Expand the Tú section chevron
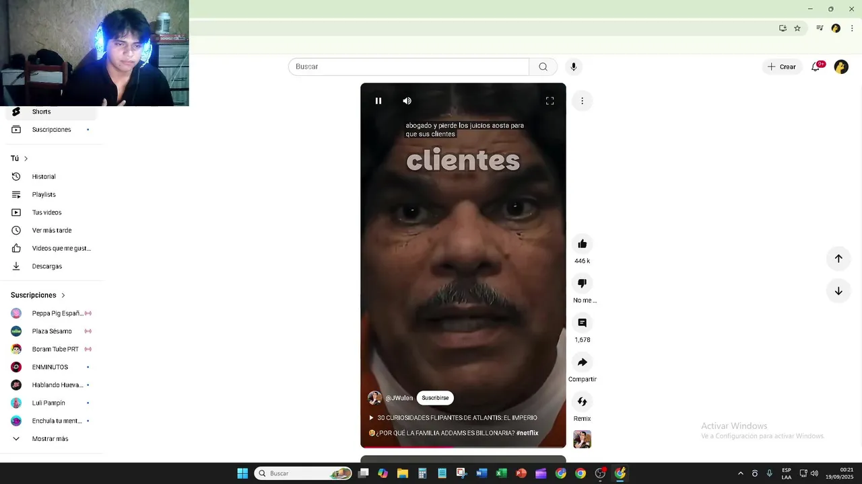 (26, 159)
